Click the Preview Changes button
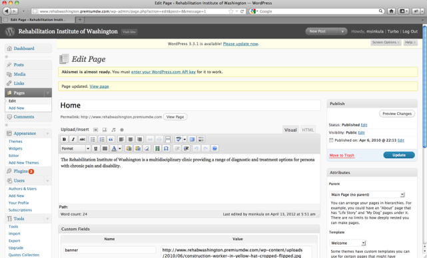 [x=397, y=114]
